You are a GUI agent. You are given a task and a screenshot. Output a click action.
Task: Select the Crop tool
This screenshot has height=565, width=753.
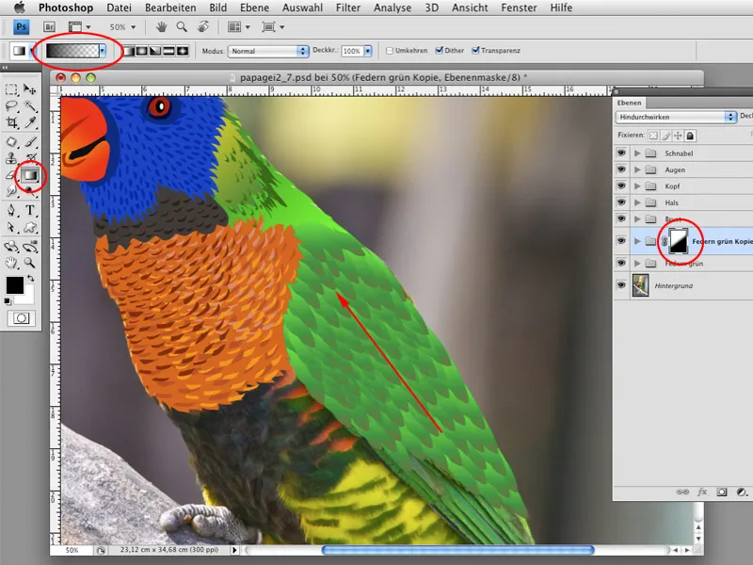pyautogui.click(x=12, y=123)
